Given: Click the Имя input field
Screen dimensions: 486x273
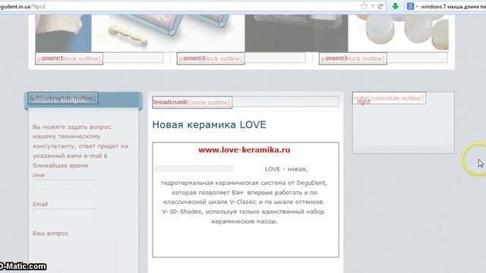Looking at the screenshot, I should click(64, 184).
